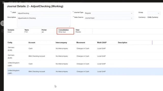Select the Consolidation Entity Input dimension cell
The height and width of the screenshot is (91, 163).
pos(65,31)
